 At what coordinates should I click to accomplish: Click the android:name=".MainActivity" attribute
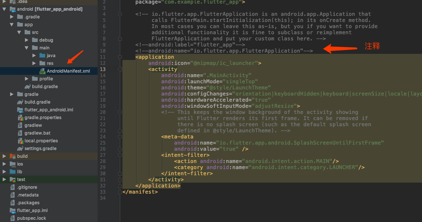(x=206, y=76)
